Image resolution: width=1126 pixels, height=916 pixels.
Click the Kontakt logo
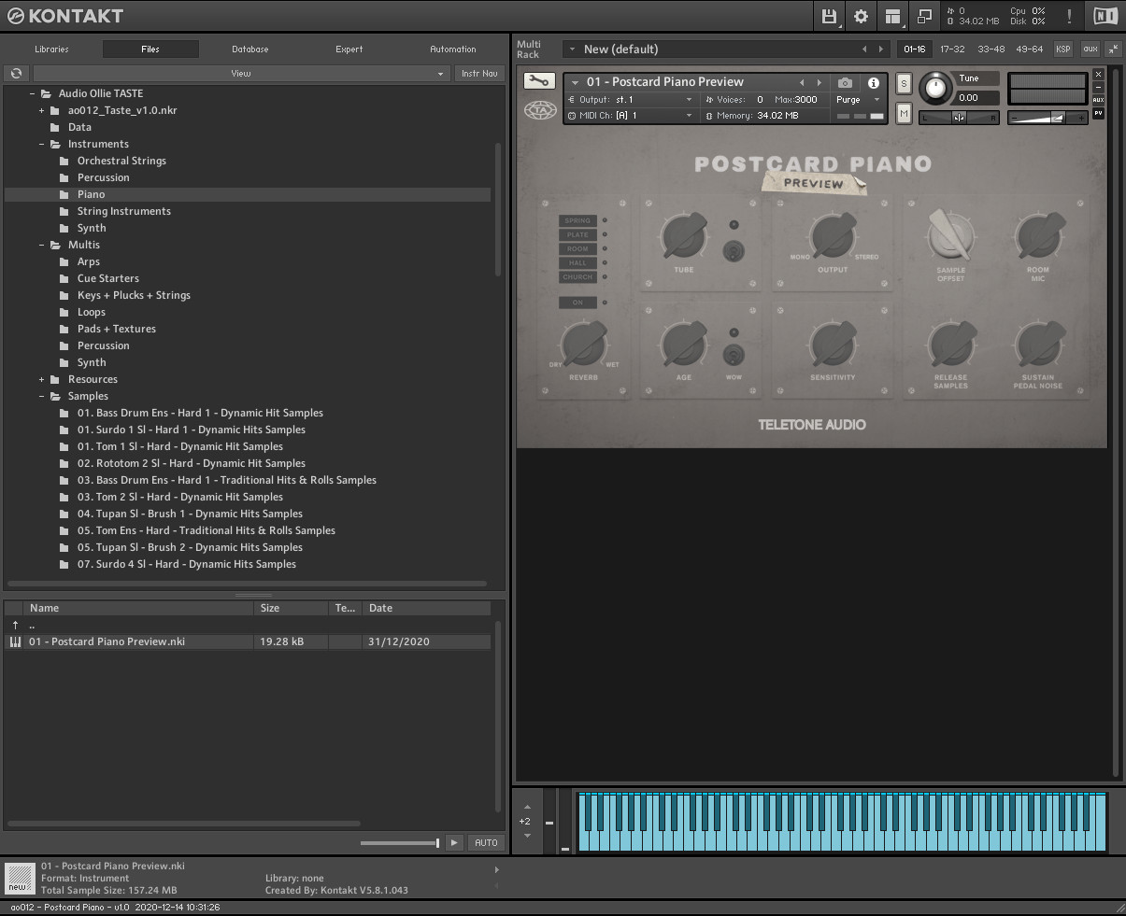click(65, 16)
